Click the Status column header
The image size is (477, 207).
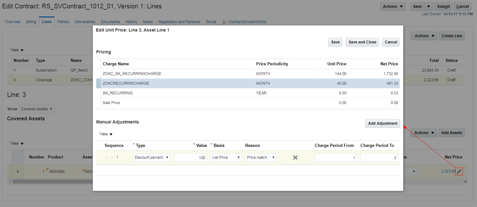pyautogui.click(x=452, y=61)
